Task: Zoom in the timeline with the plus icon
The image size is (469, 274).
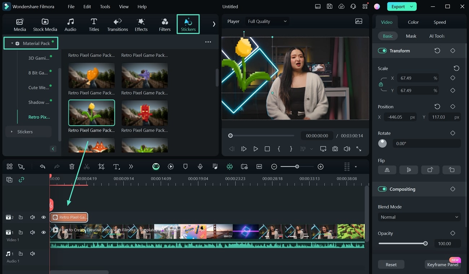Action: pos(320,166)
